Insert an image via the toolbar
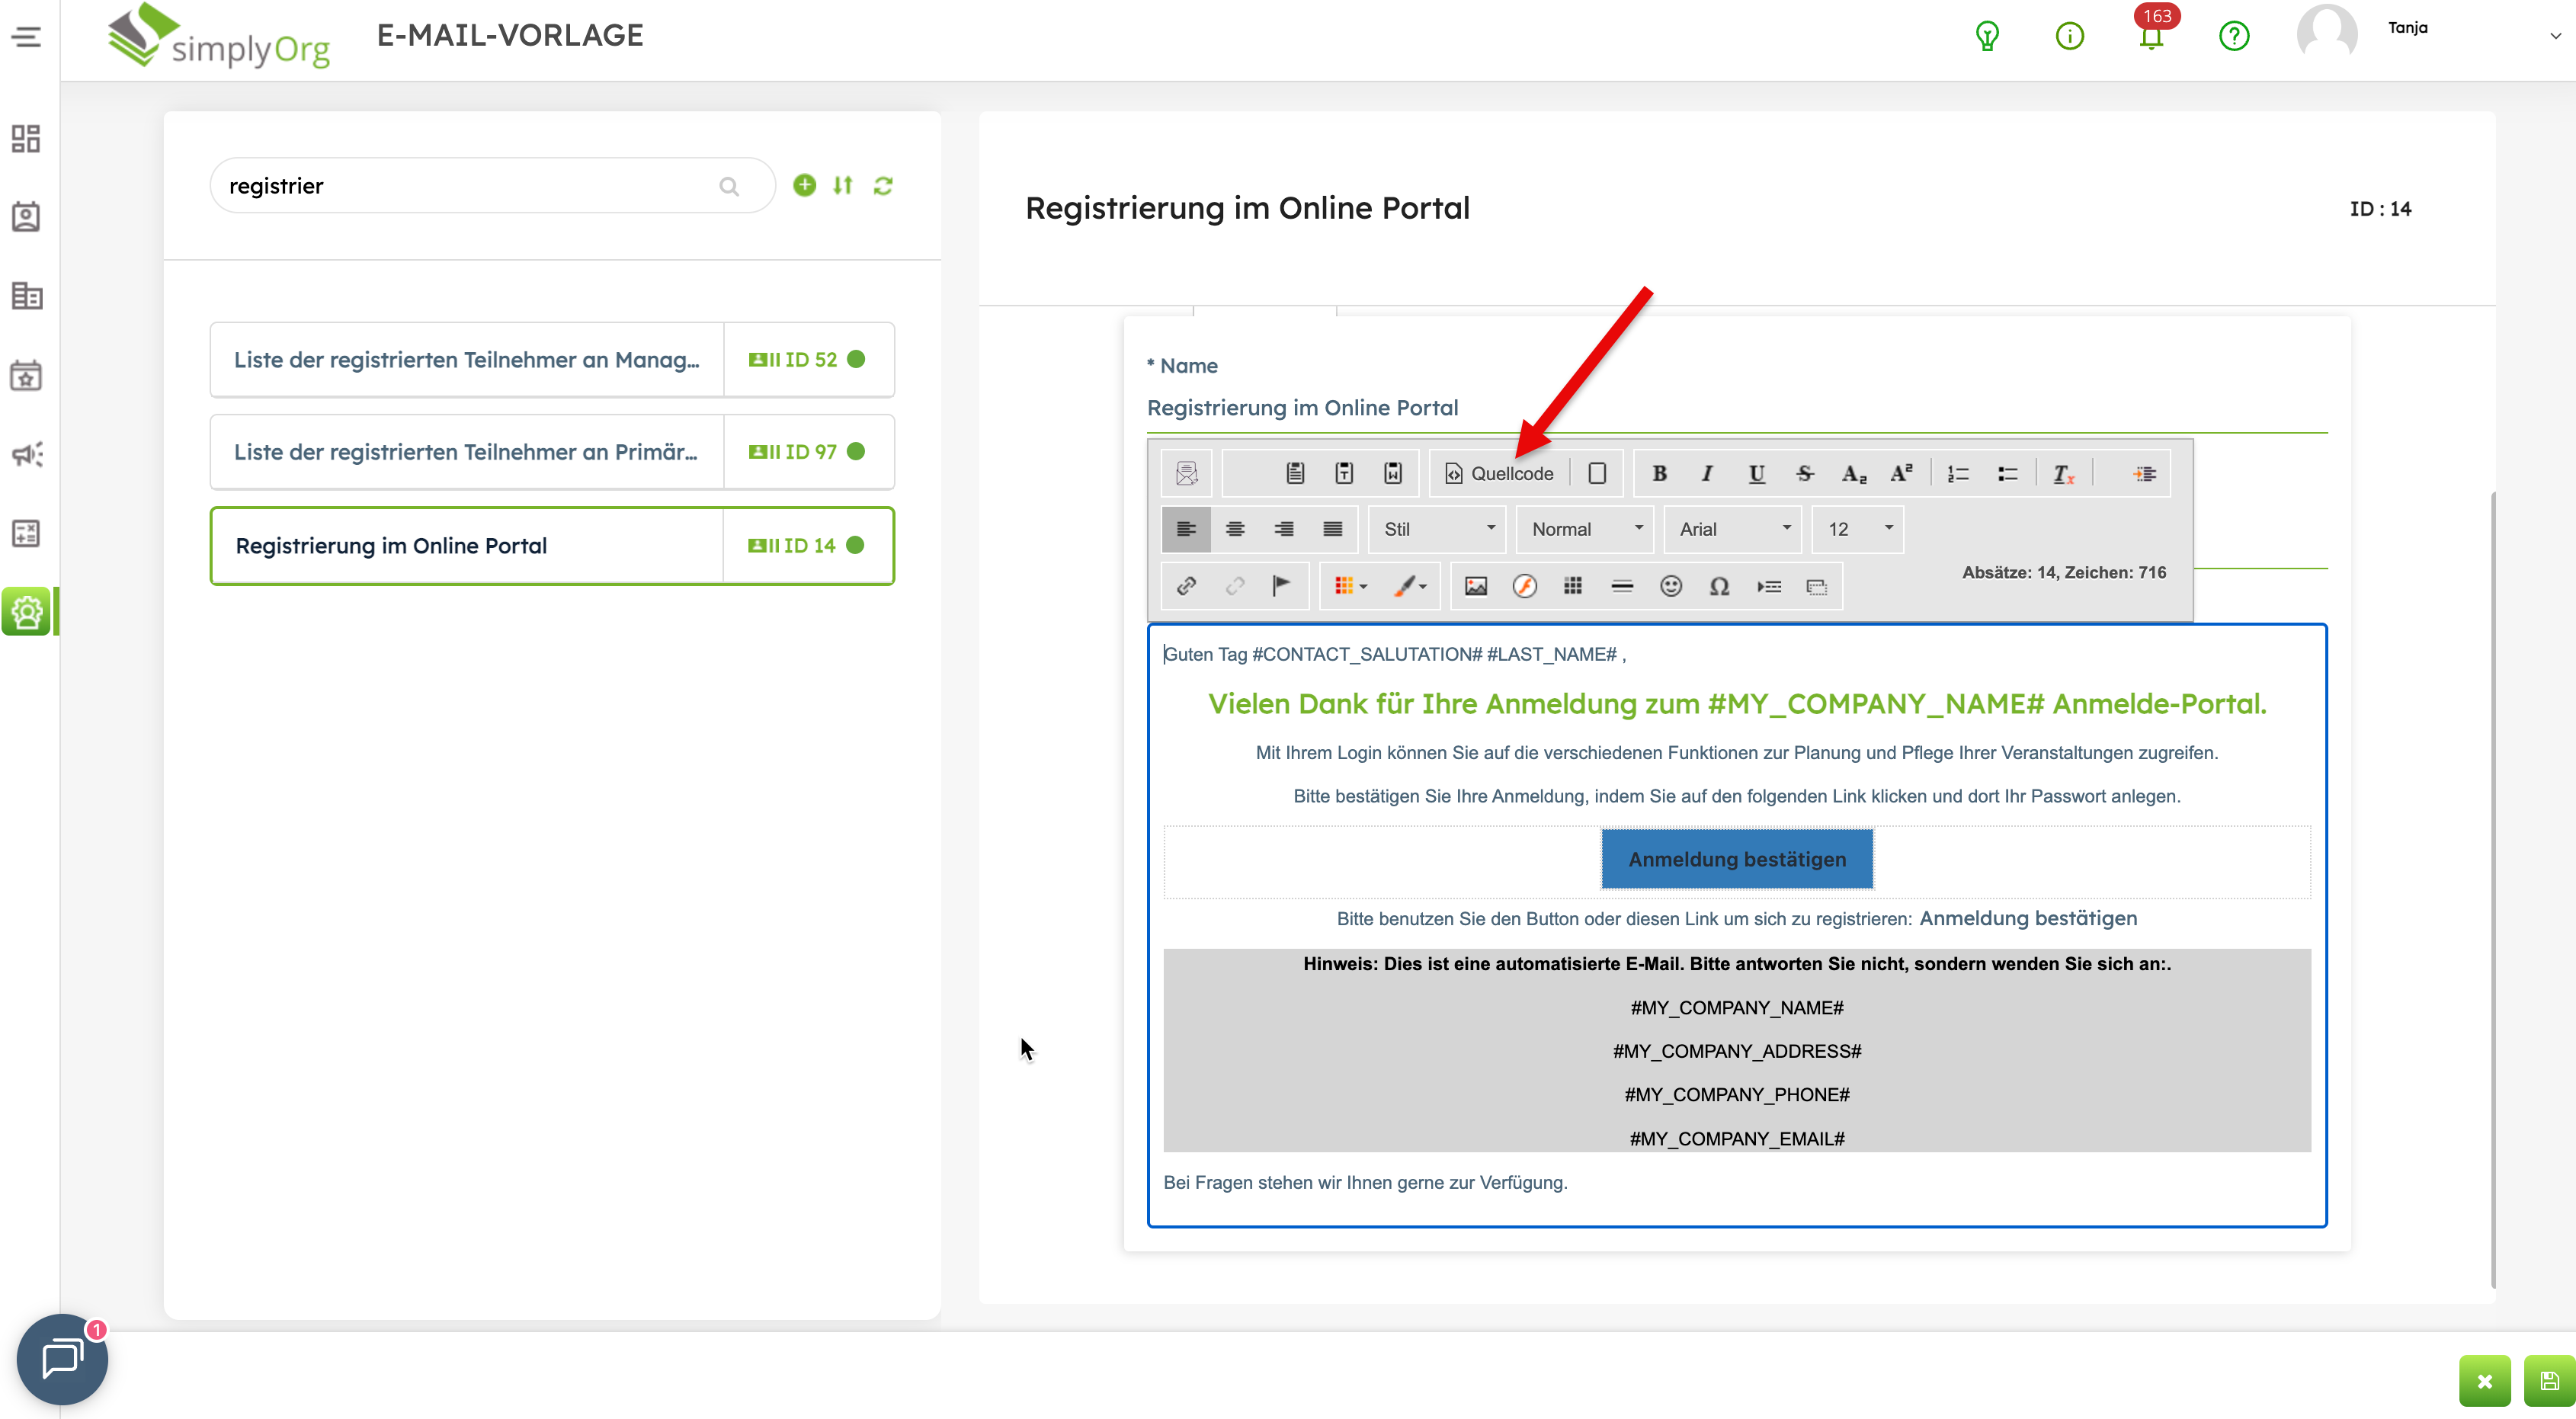The width and height of the screenshot is (2576, 1419). point(1475,587)
